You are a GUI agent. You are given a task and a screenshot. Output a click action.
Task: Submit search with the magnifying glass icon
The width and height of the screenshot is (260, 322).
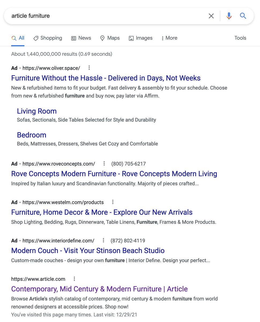[x=243, y=16]
